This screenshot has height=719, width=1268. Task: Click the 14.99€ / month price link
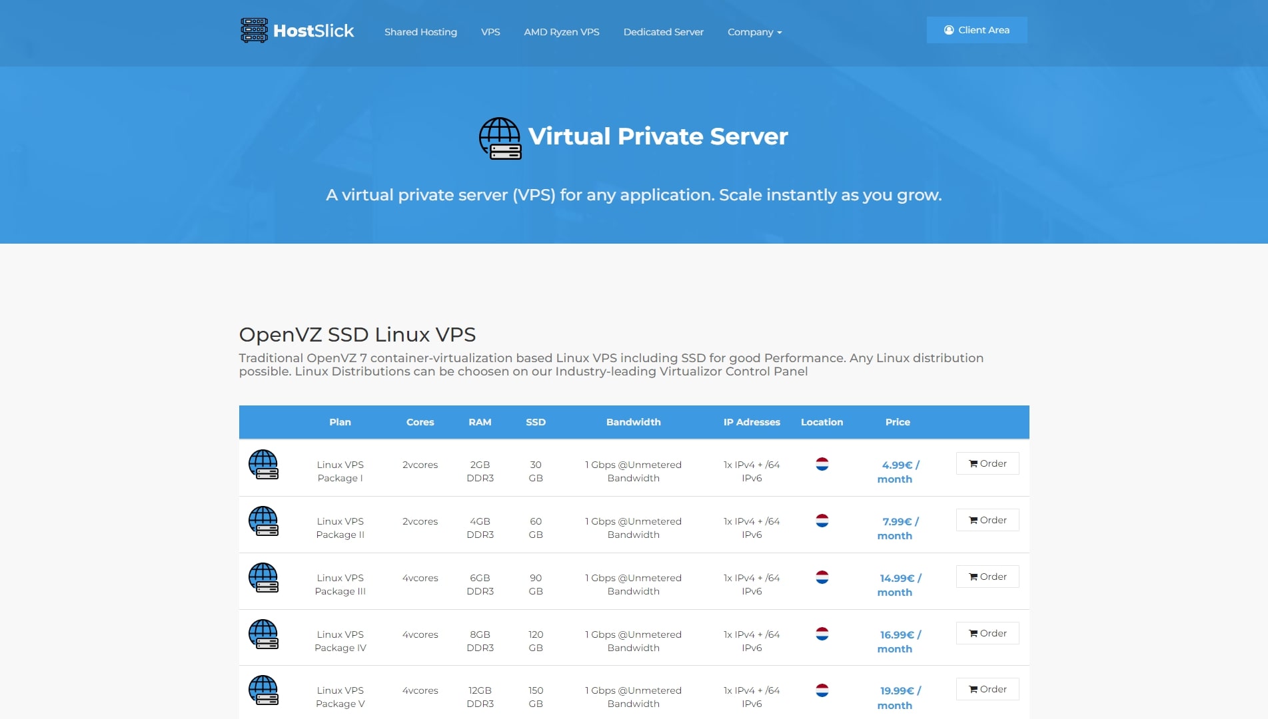point(900,585)
